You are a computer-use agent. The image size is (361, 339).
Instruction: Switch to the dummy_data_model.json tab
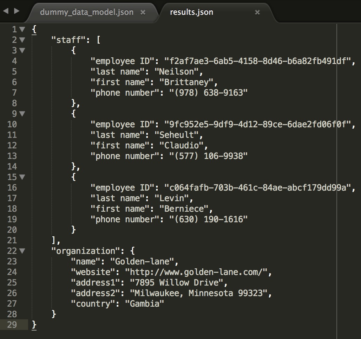87,12
